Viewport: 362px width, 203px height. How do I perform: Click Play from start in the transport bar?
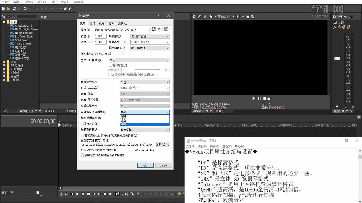72,194
